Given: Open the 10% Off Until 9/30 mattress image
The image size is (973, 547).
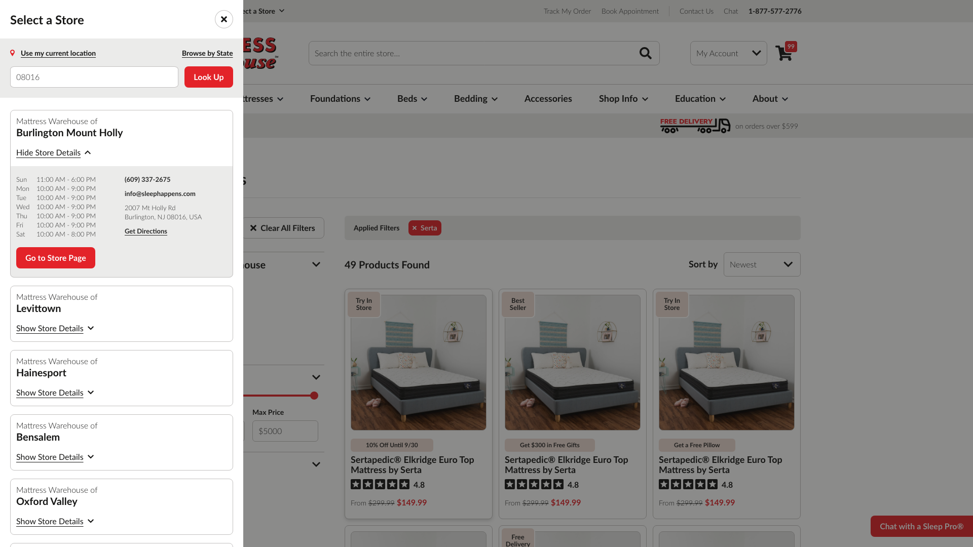Looking at the screenshot, I should pyautogui.click(x=419, y=363).
